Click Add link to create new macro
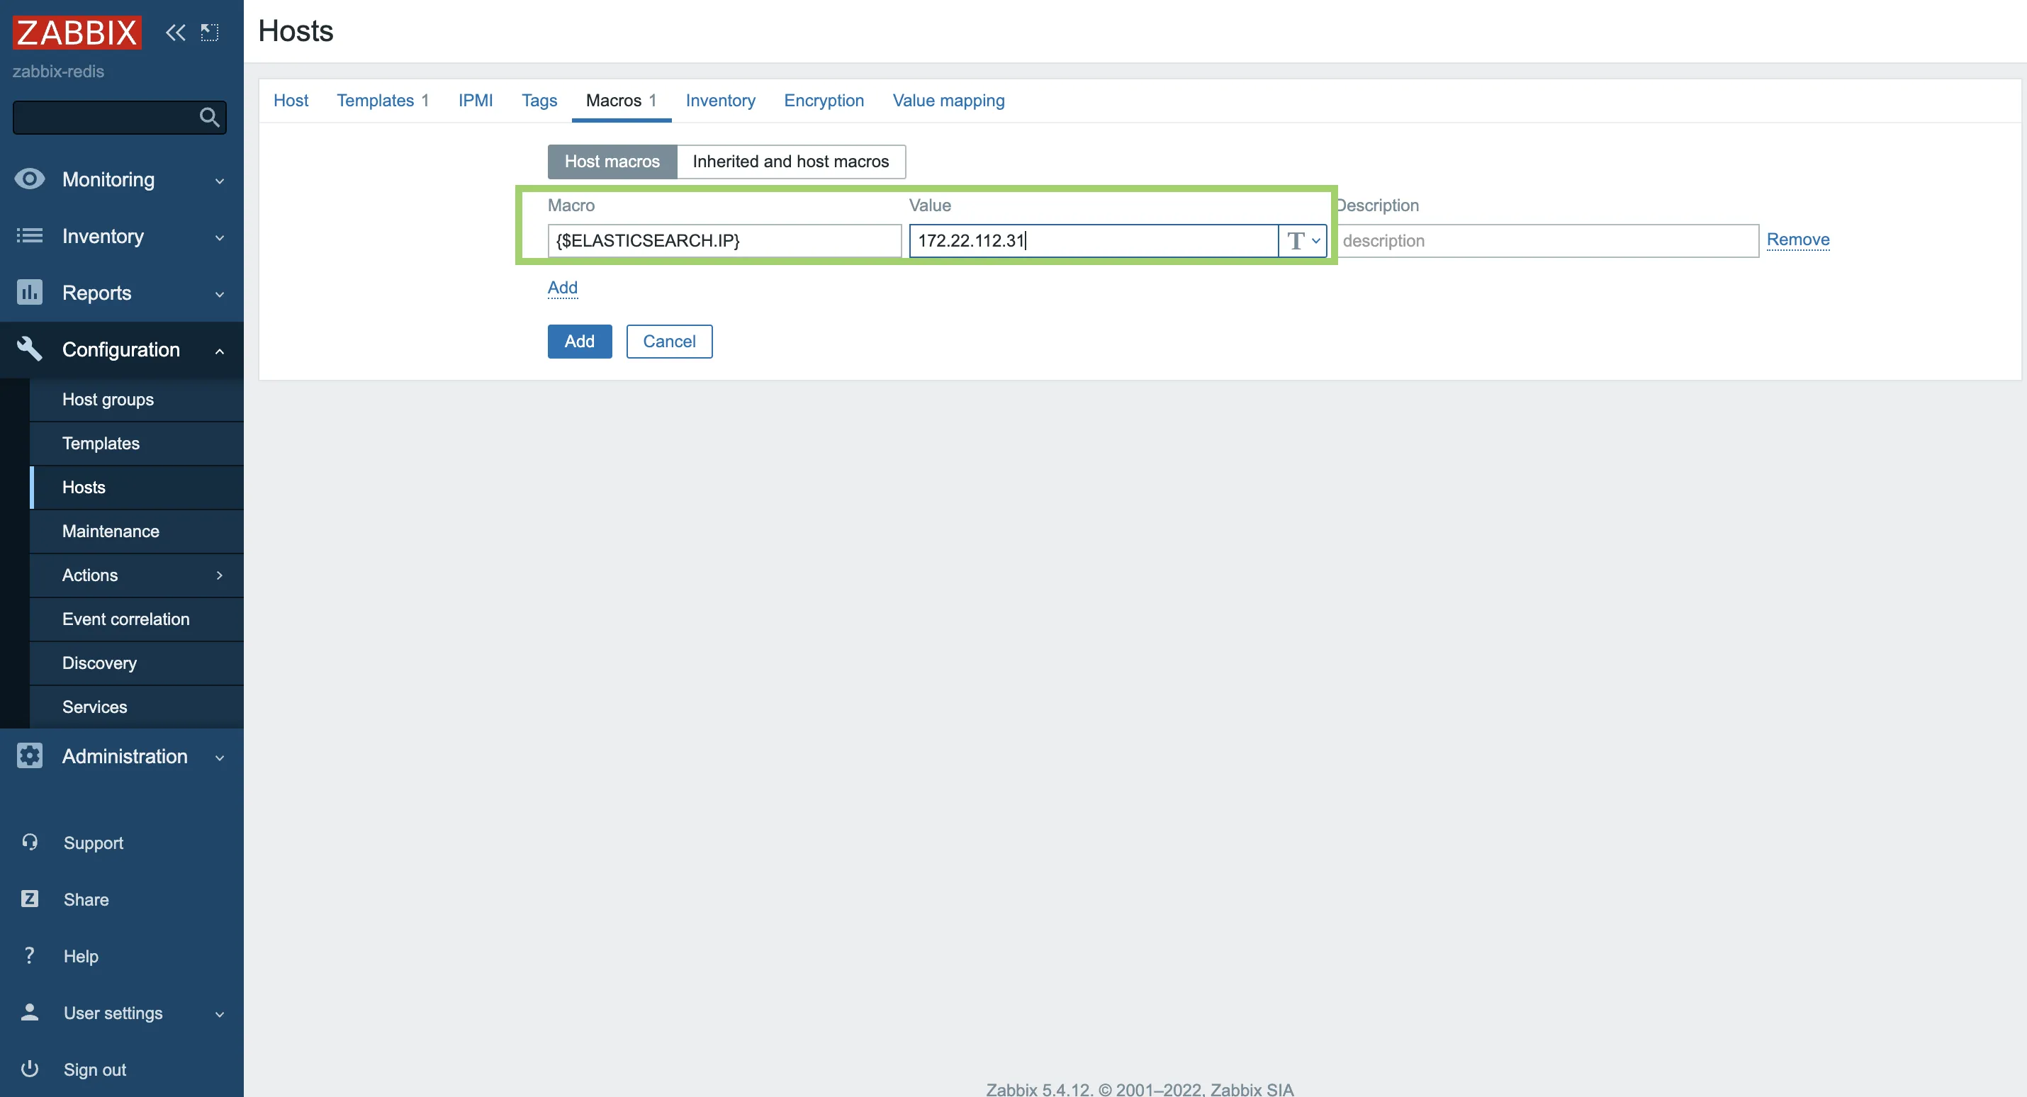The width and height of the screenshot is (2027, 1097). click(x=563, y=286)
